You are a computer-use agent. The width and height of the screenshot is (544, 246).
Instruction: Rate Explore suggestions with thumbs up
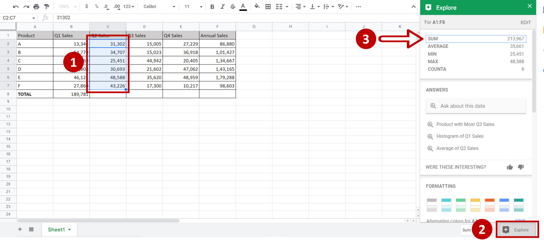pyautogui.click(x=510, y=167)
